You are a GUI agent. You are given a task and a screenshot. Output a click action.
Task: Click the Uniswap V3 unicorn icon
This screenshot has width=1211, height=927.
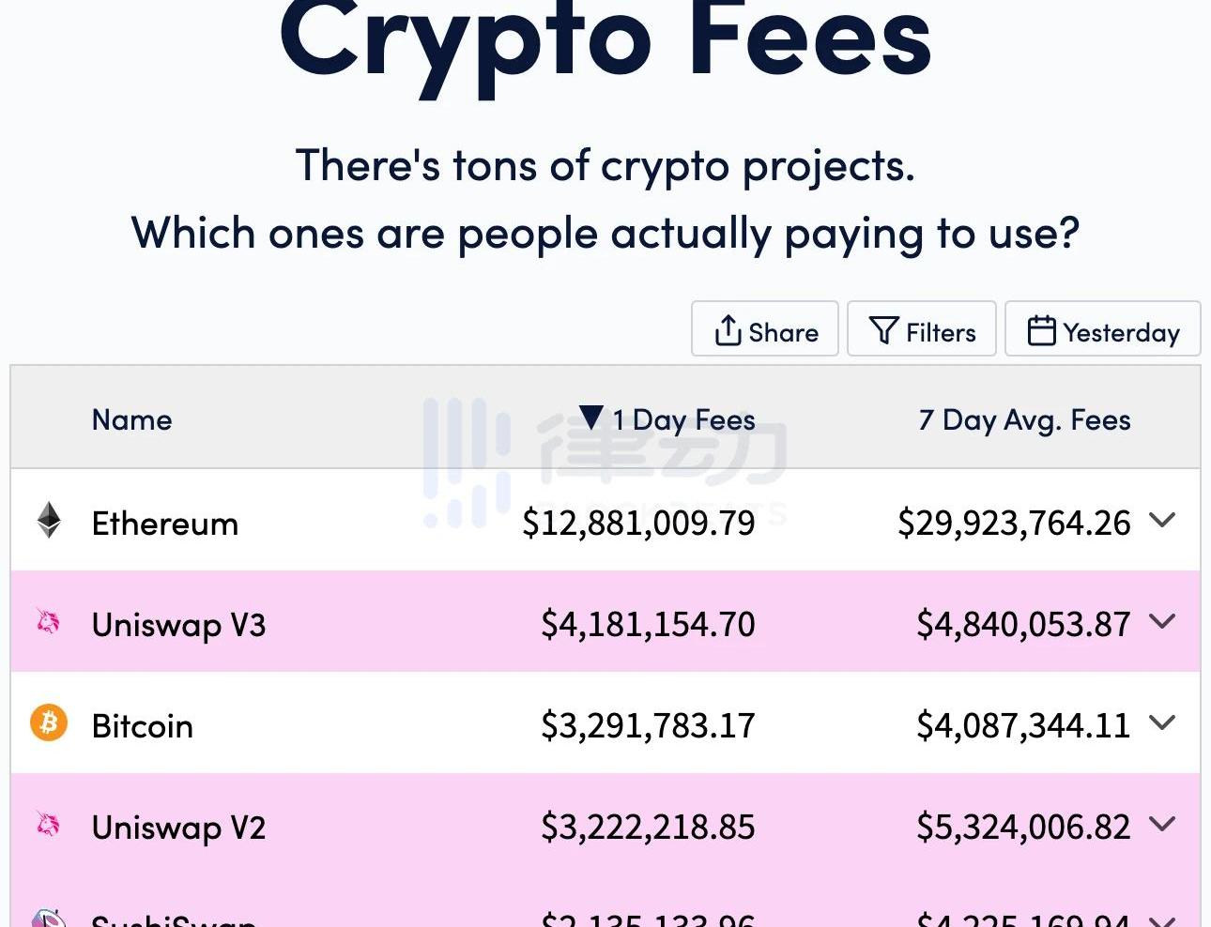click(x=48, y=621)
